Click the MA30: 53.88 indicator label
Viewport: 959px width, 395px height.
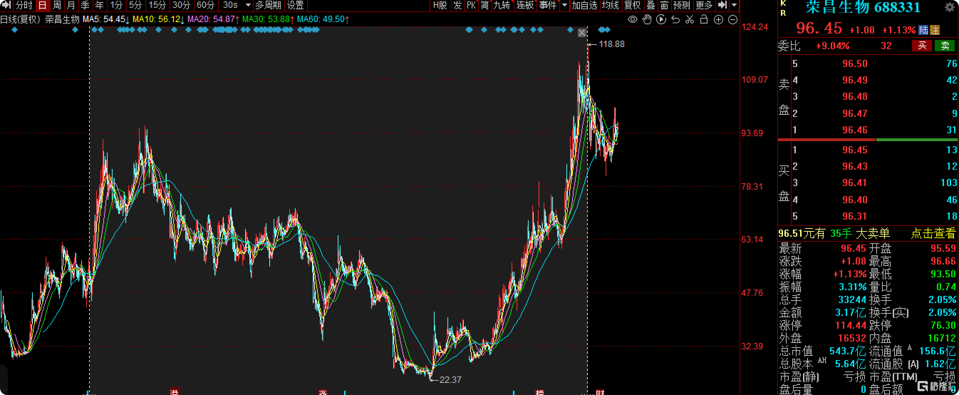tap(268, 19)
